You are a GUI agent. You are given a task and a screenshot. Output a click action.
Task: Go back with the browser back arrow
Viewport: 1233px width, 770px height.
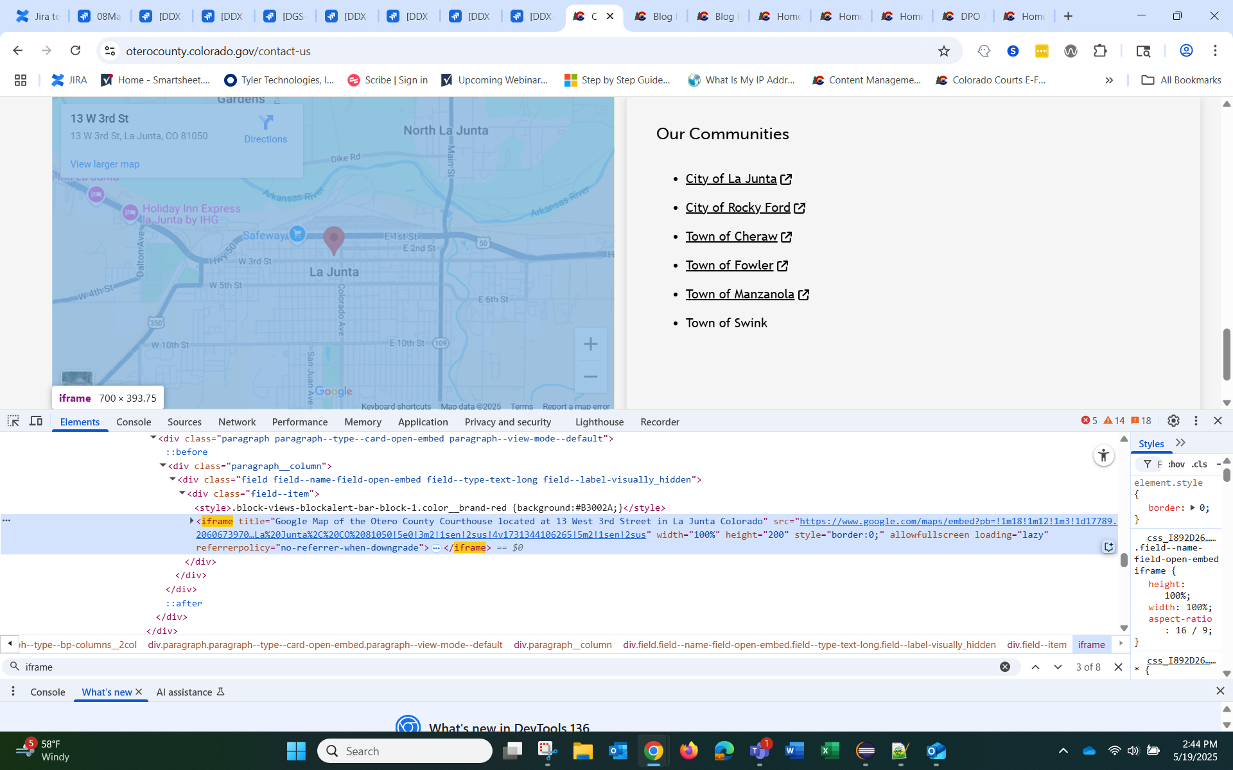(18, 51)
